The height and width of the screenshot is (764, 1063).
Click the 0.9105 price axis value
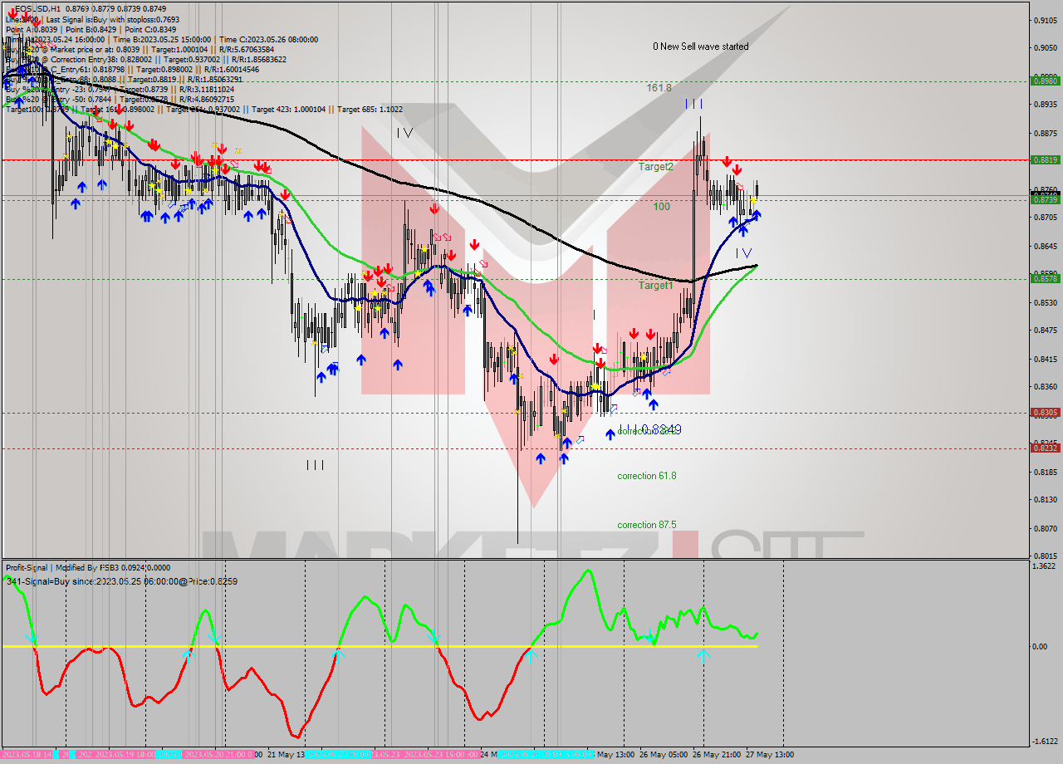[x=1045, y=19]
